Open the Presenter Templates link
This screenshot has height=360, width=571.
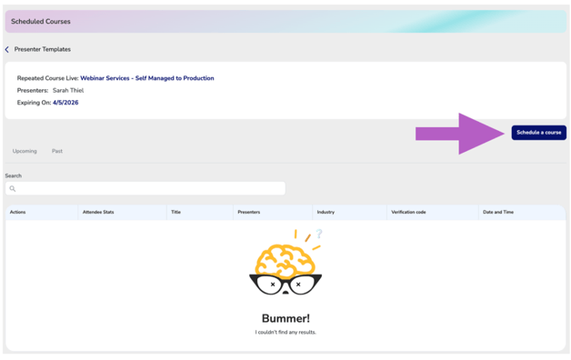coord(43,49)
